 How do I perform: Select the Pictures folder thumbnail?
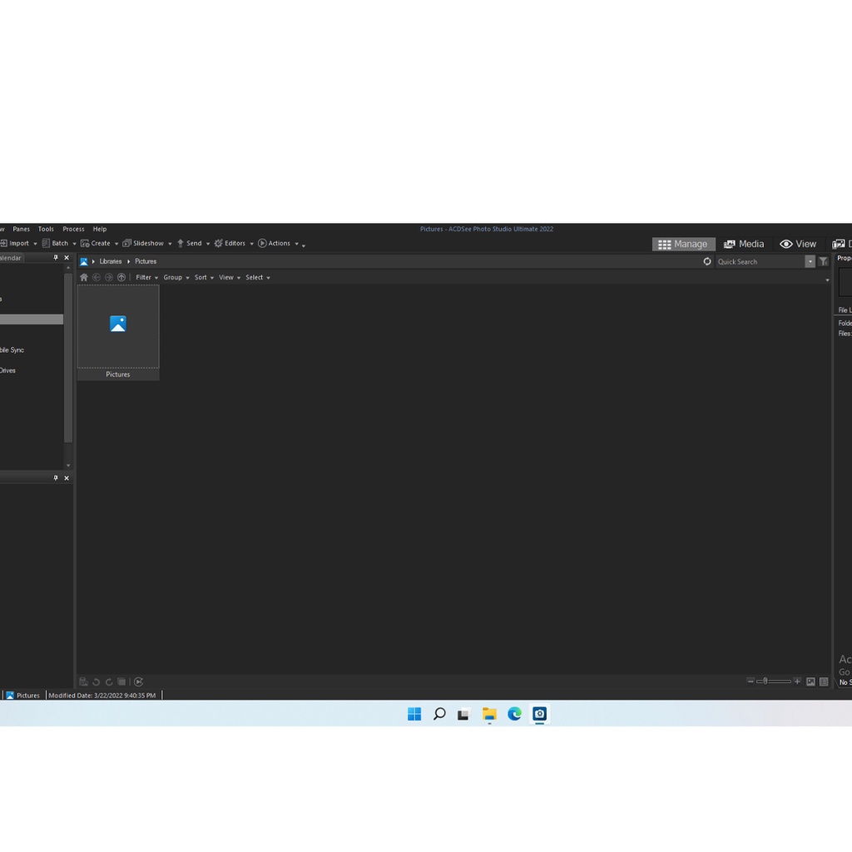[x=117, y=327]
